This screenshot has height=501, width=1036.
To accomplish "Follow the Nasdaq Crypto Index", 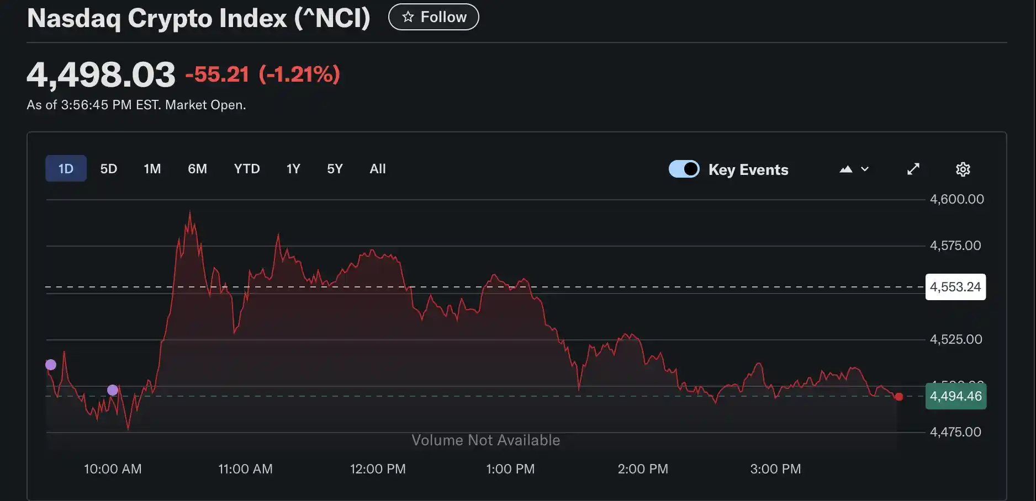I will [434, 17].
